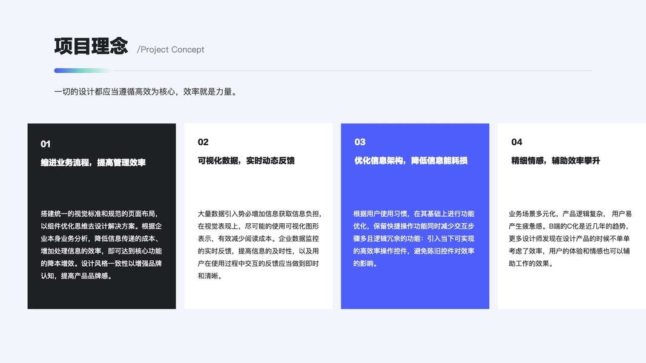The width and height of the screenshot is (646, 363).
Task: Click the paragraph starting 大量数据引入势必增加
Action: pos(260,245)
